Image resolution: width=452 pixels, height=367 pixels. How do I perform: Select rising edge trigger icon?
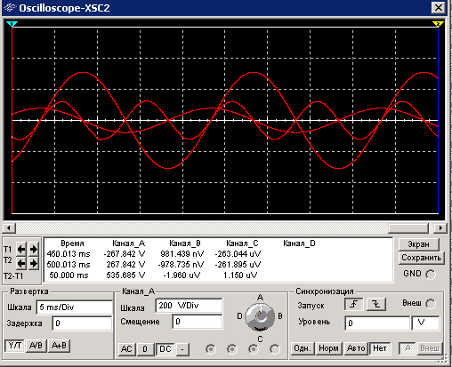point(353,304)
